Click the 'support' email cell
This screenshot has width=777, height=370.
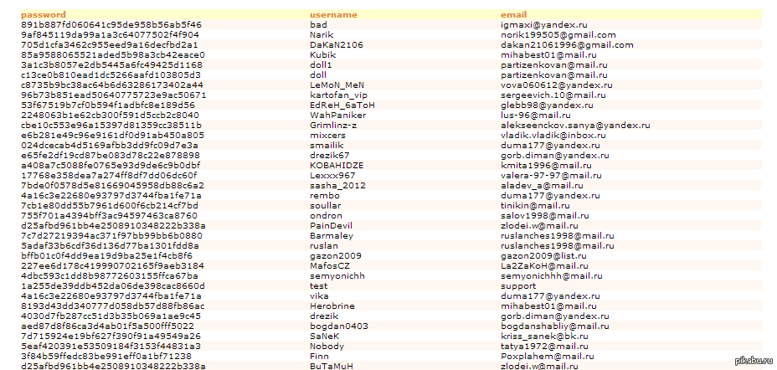[x=519, y=285]
